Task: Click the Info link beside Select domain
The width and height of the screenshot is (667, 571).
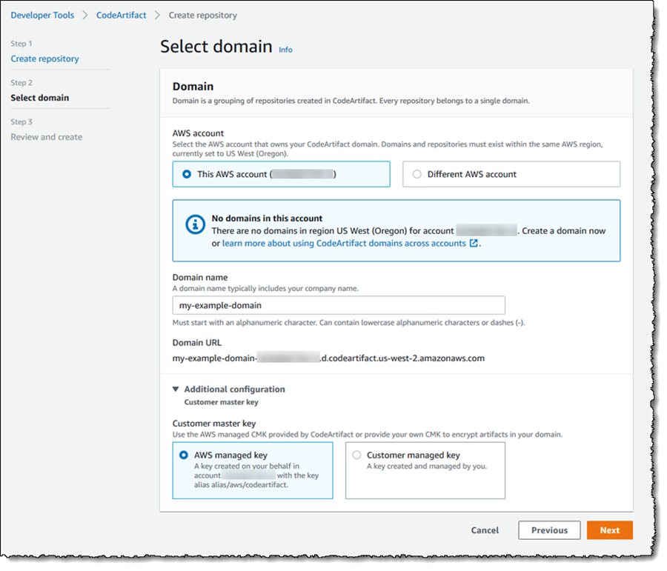Action: [x=285, y=50]
